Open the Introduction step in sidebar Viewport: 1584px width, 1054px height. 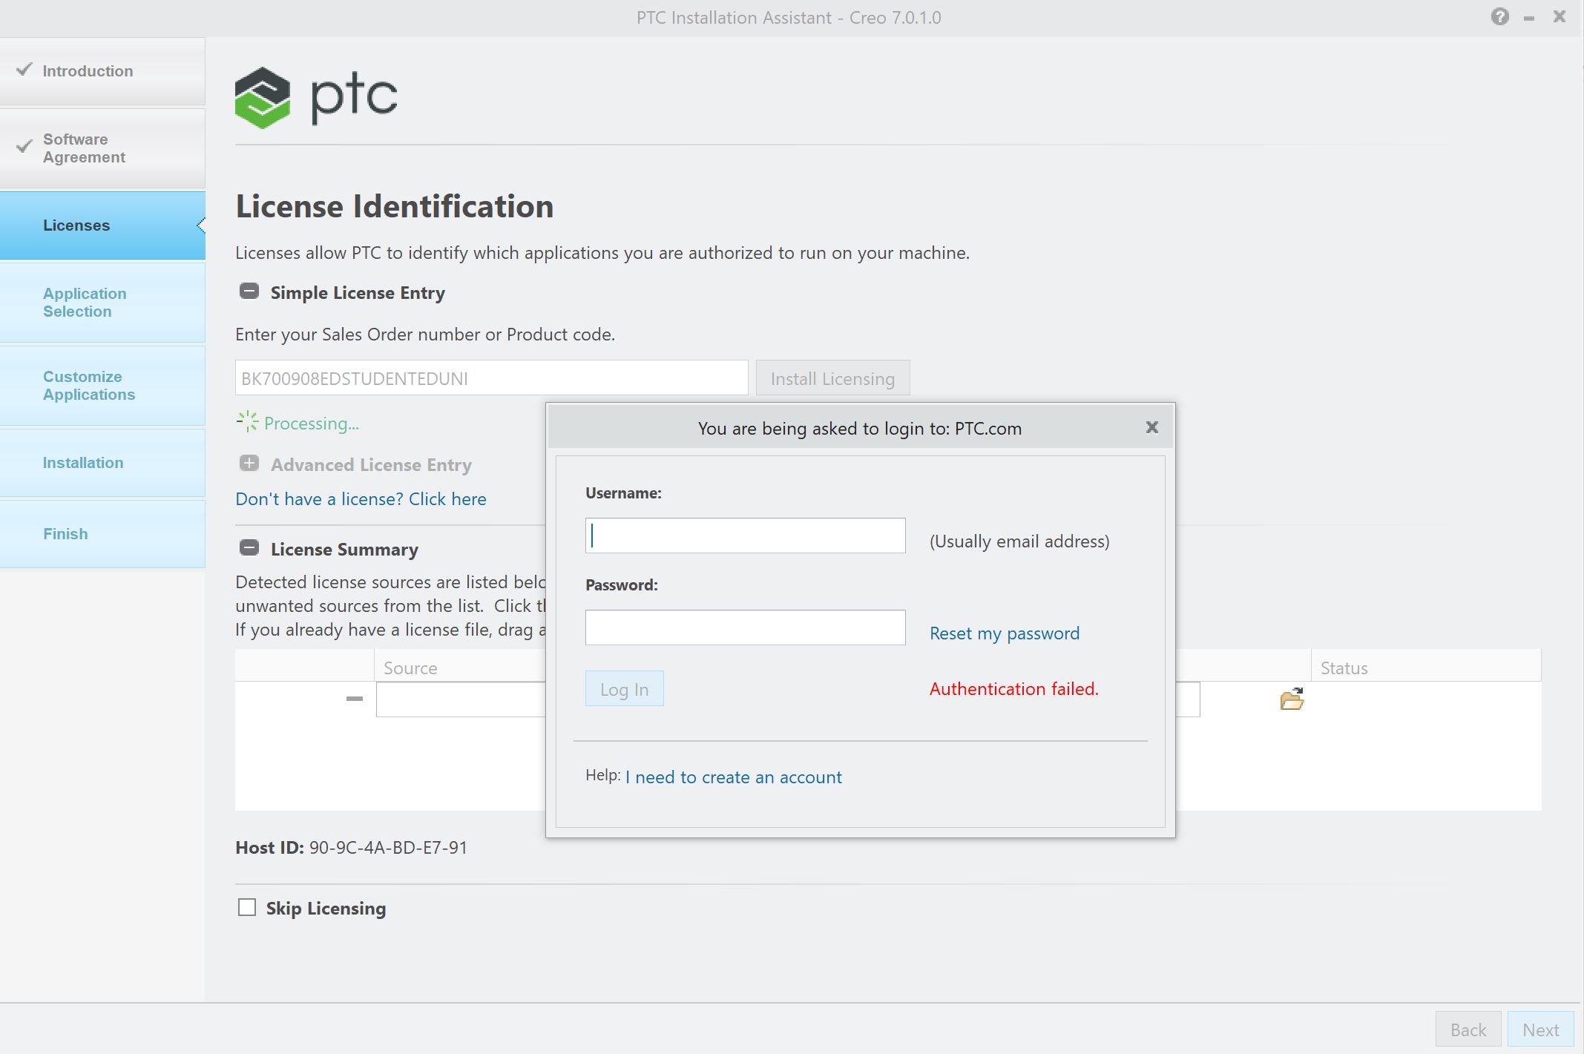(x=87, y=70)
